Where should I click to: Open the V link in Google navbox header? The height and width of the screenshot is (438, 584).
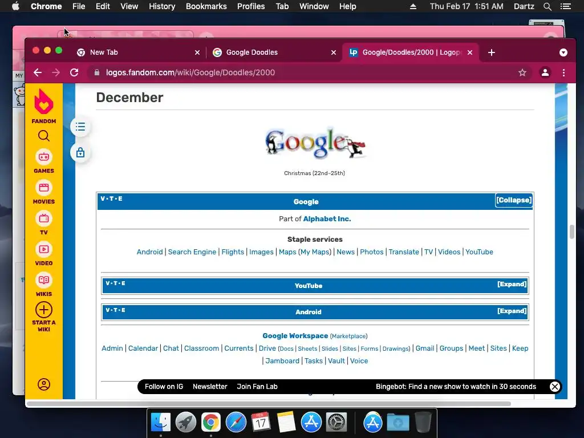pos(103,198)
